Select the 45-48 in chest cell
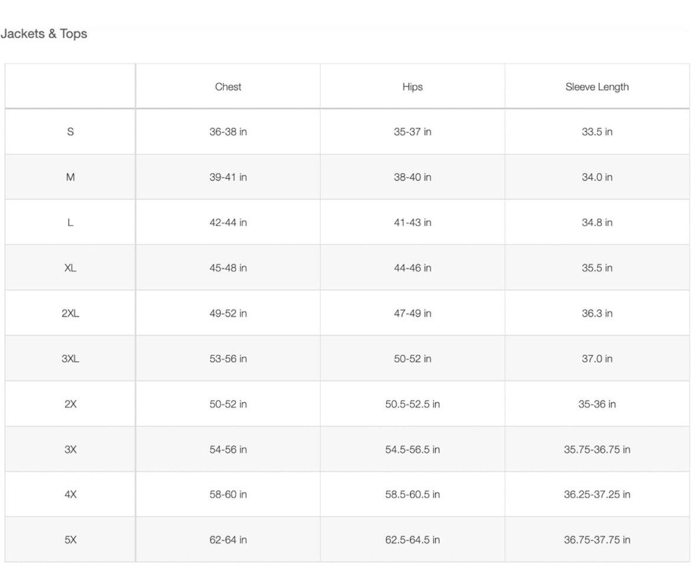 (228, 268)
